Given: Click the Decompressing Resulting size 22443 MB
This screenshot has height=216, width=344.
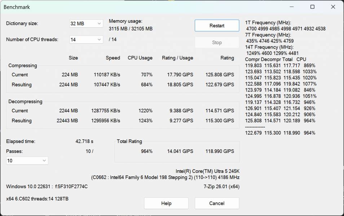Looking at the screenshot, I should point(67,121).
